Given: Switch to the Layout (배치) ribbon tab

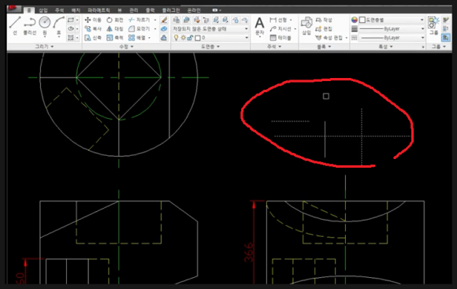Looking at the screenshot, I should point(76,10).
